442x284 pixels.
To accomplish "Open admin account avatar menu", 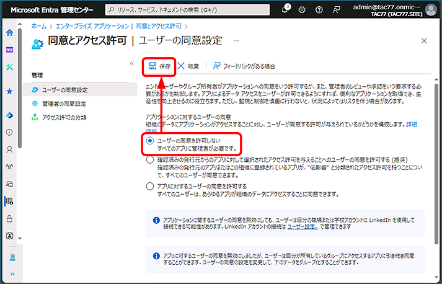I will (x=431, y=10).
